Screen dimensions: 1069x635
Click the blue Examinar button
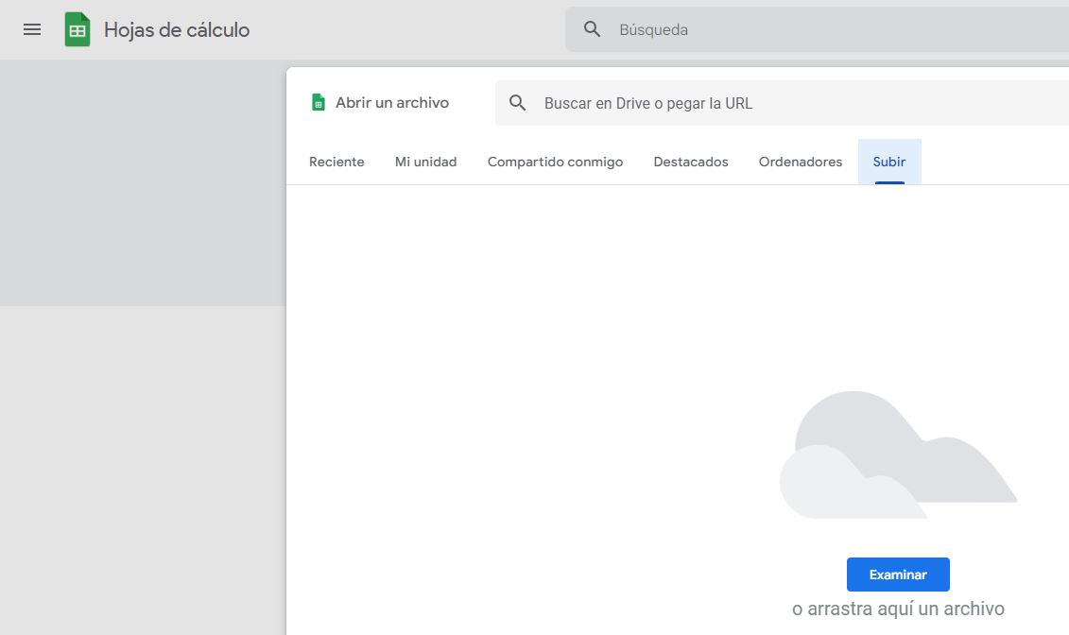[x=898, y=575]
